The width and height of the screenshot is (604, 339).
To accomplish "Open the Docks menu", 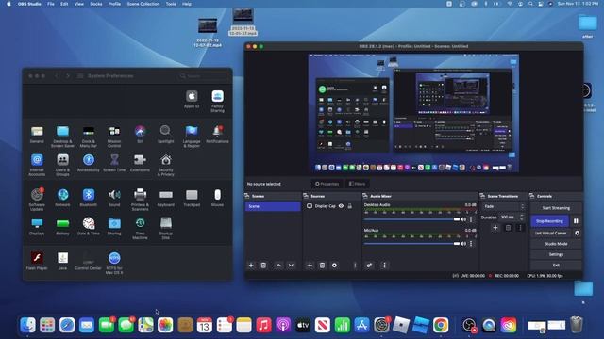I will click(x=96, y=4).
